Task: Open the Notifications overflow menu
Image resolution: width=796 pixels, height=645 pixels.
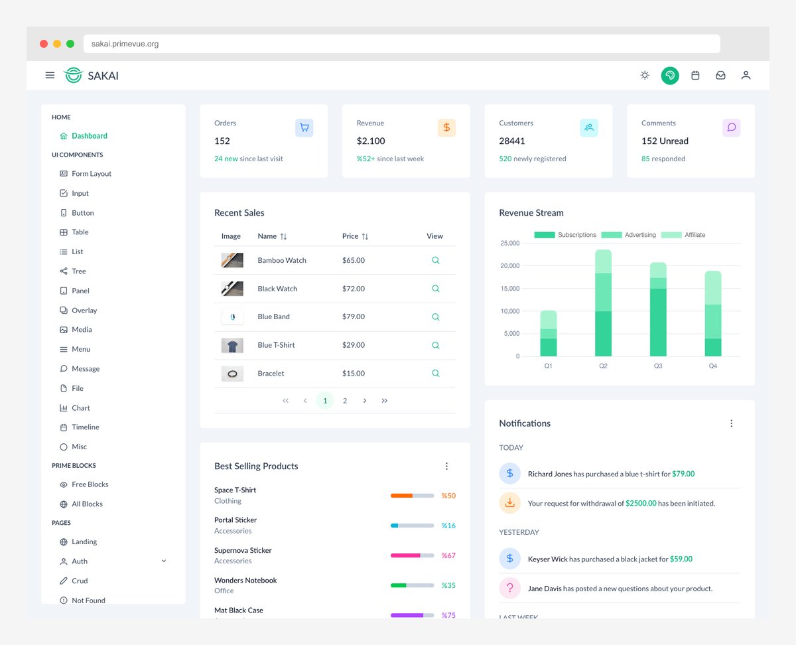Action: pos(732,423)
